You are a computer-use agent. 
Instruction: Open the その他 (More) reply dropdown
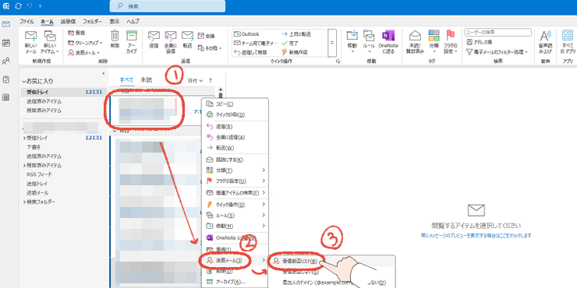point(210,48)
